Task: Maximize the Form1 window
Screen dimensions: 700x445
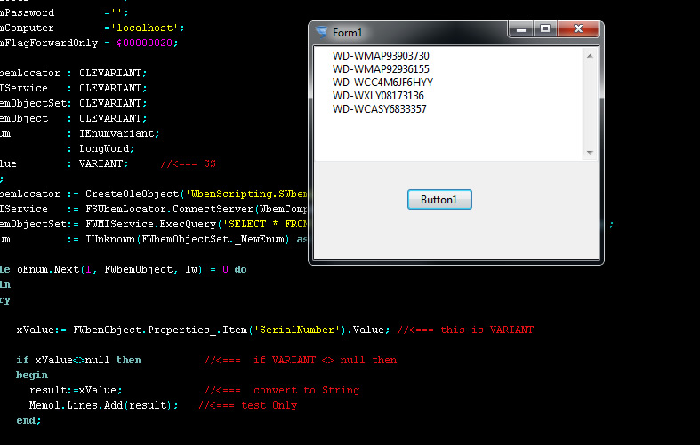Action: point(544,29)
